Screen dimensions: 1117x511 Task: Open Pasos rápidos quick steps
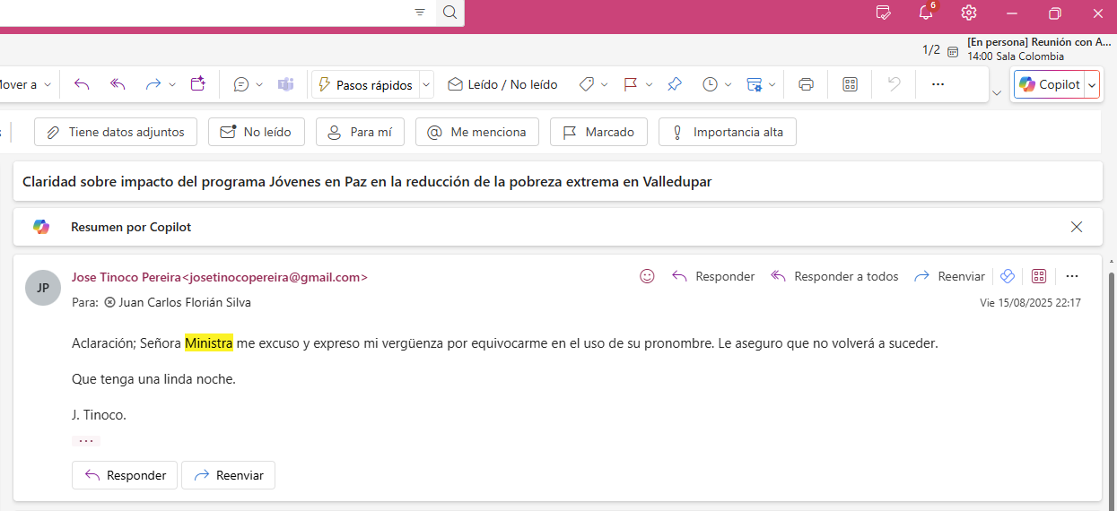click(365, 84)
